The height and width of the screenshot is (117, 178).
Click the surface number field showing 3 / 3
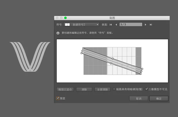pyautogui.click(x=131, y=24)
